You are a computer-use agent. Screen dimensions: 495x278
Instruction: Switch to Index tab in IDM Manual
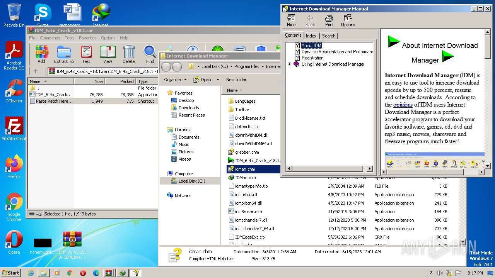(x=311, y=36)
